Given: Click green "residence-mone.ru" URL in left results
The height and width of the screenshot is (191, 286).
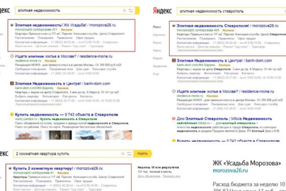Looking at the screenshot, I should (x=28, y=61).
